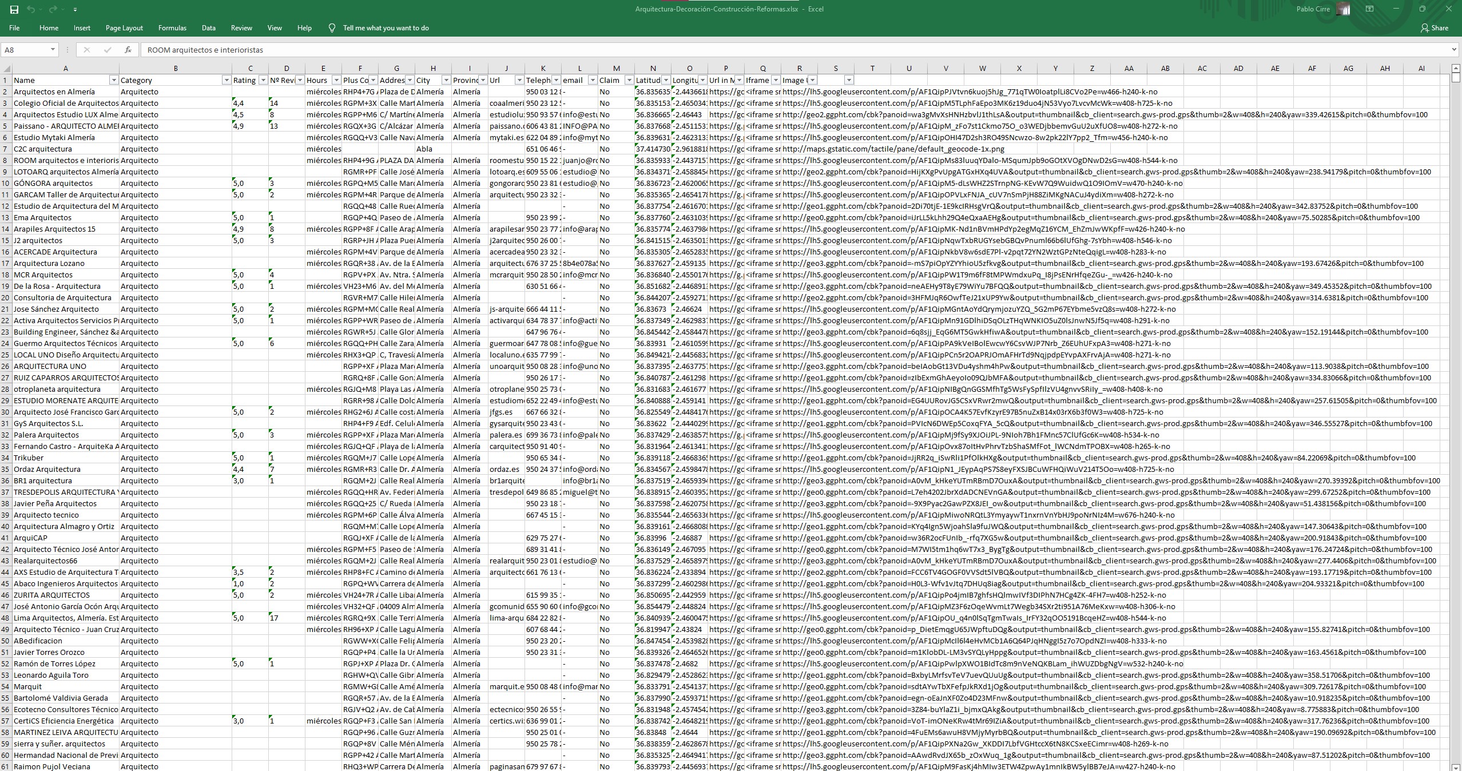Open the Hours column filter dropdown
The image size is (1462, 771).
(336, 80)
